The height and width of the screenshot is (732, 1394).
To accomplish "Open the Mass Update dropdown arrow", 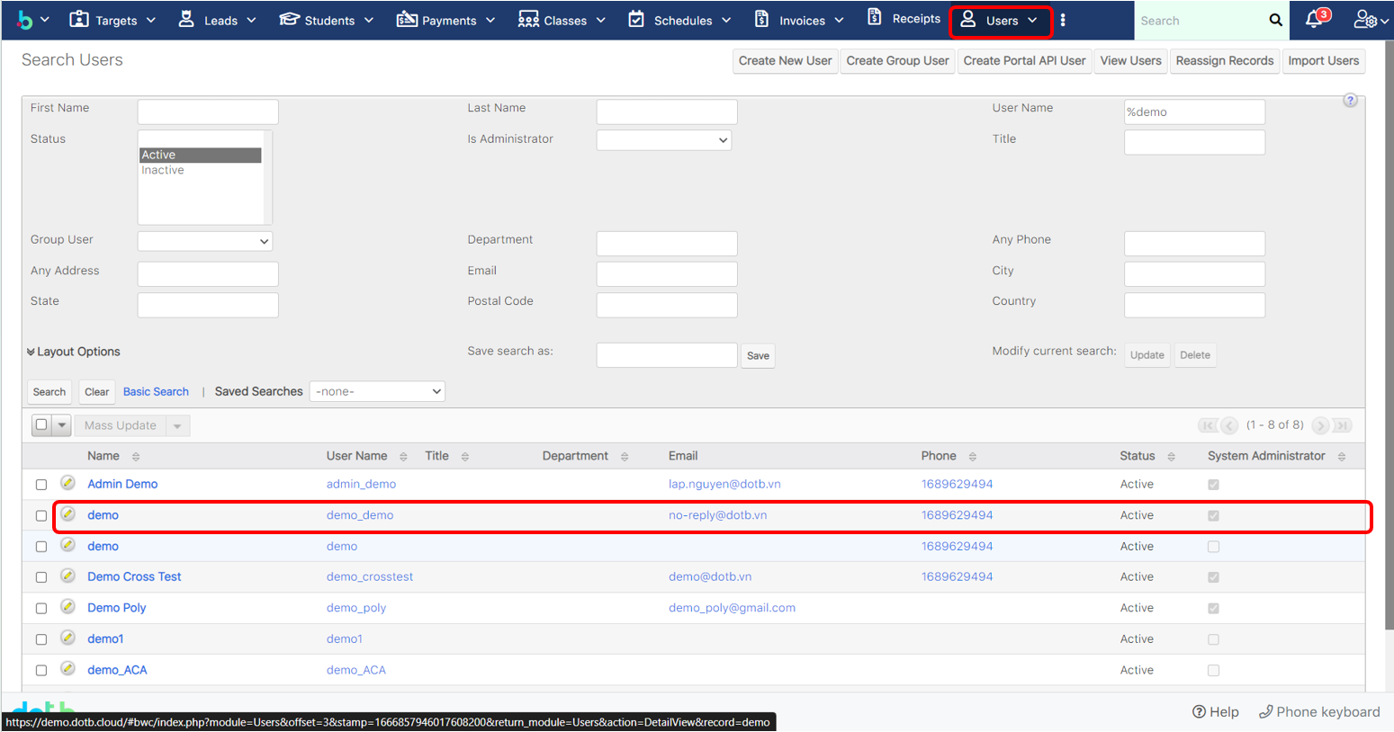I will [177, 425].
